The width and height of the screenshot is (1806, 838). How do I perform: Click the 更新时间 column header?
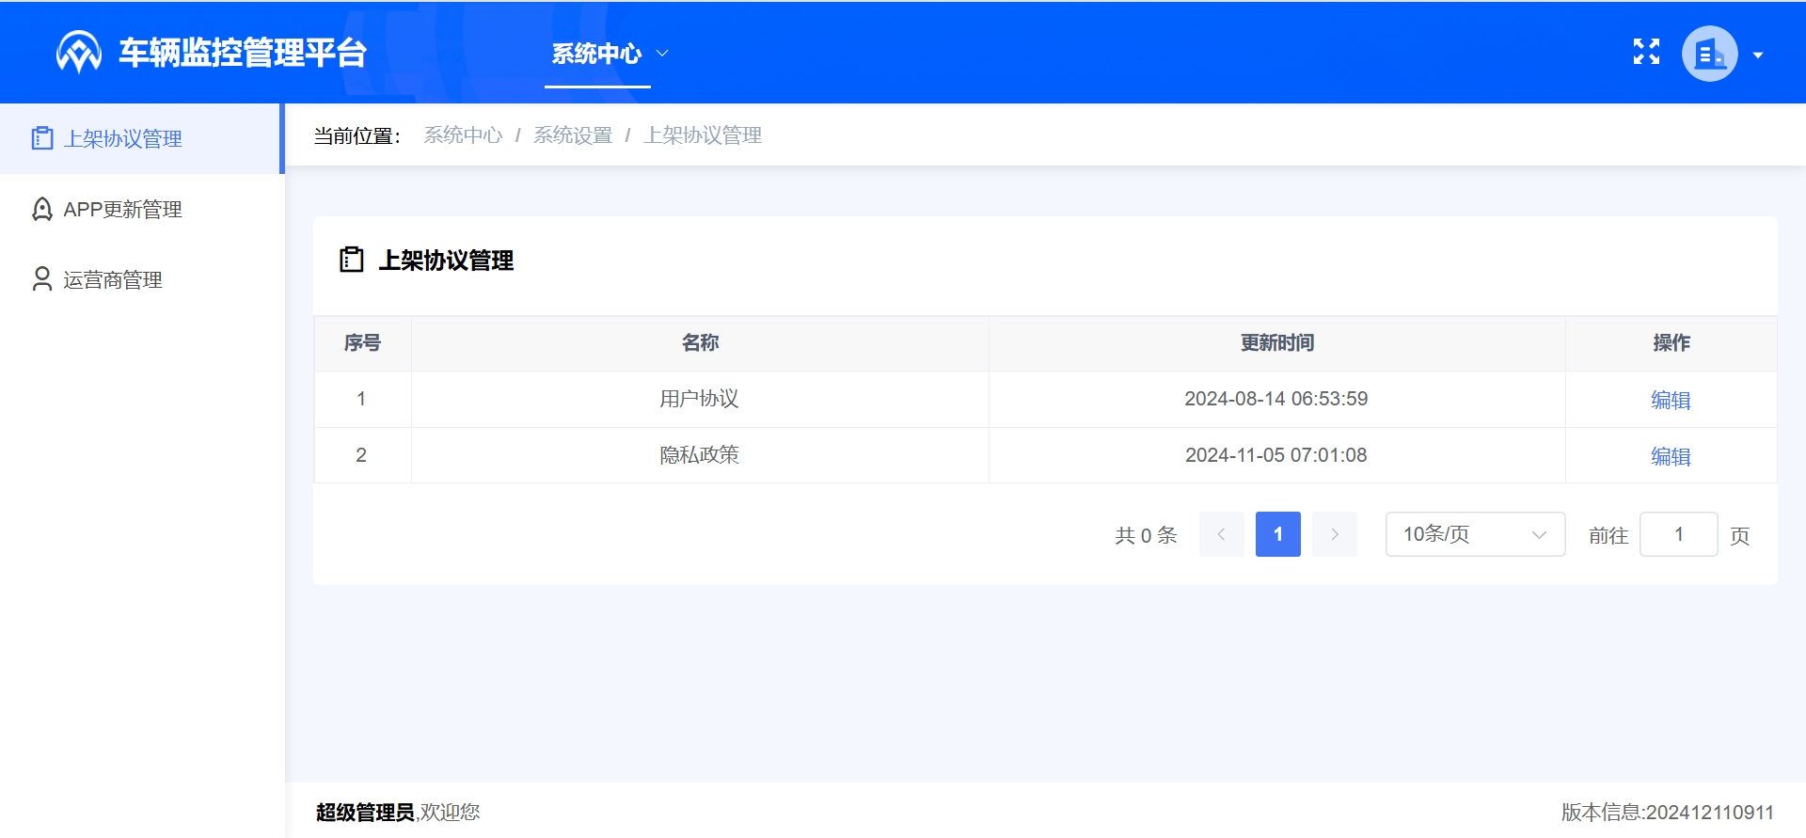1277,343
